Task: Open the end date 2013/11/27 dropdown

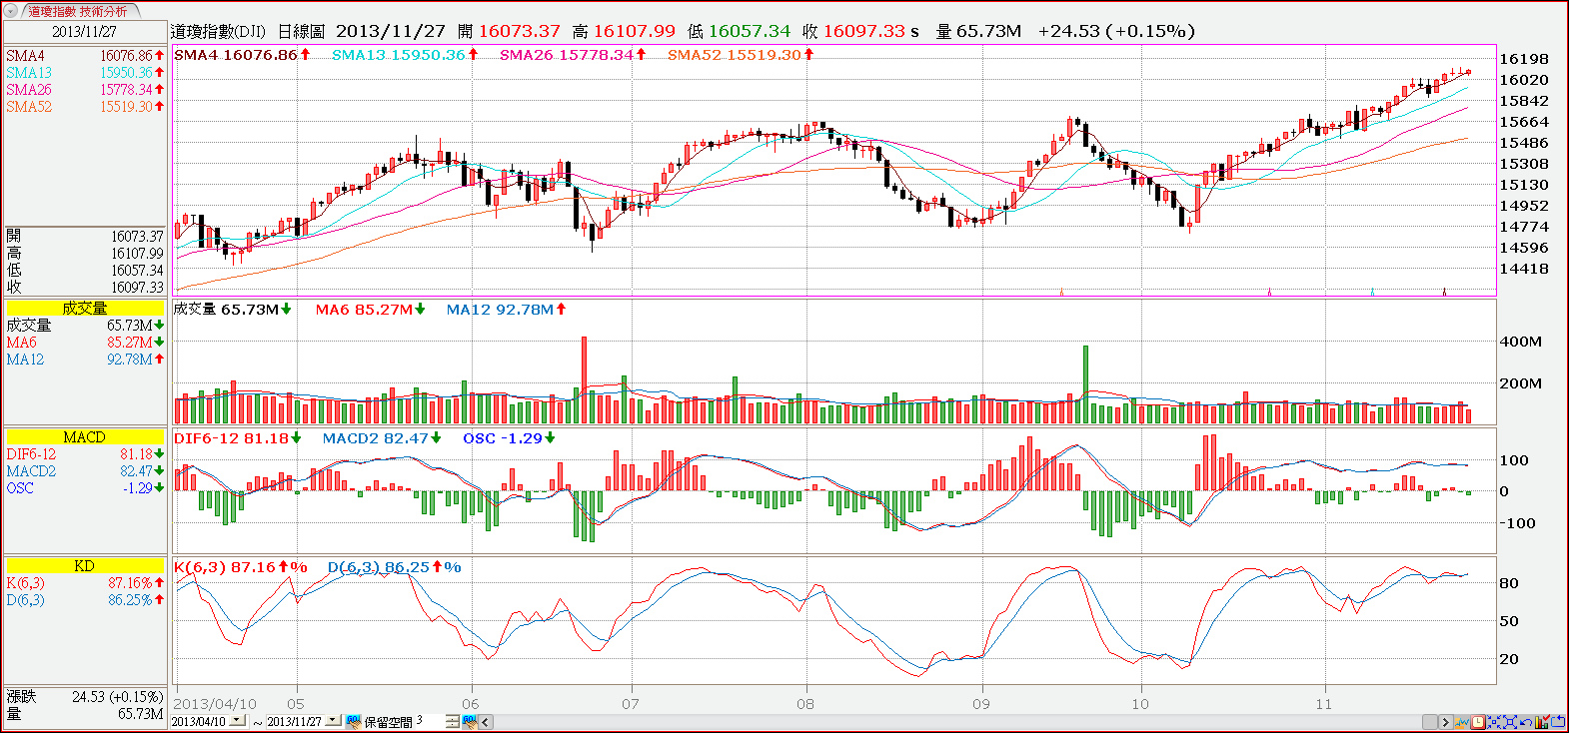Action: [333, 721]
